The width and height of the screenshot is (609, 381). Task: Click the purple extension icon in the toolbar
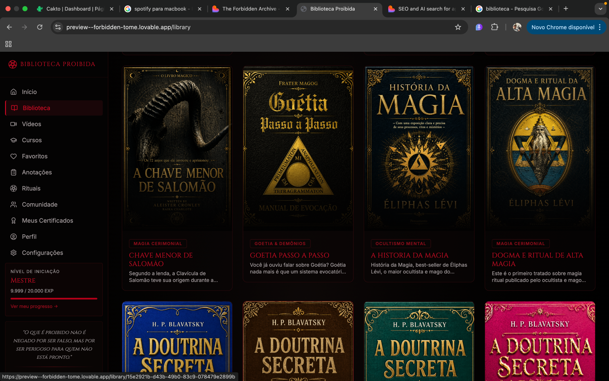click(x=479, y=27)
